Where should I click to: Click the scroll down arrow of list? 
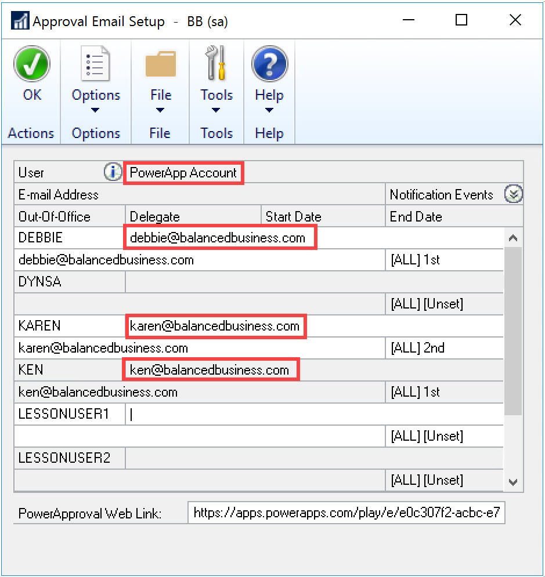513,482
